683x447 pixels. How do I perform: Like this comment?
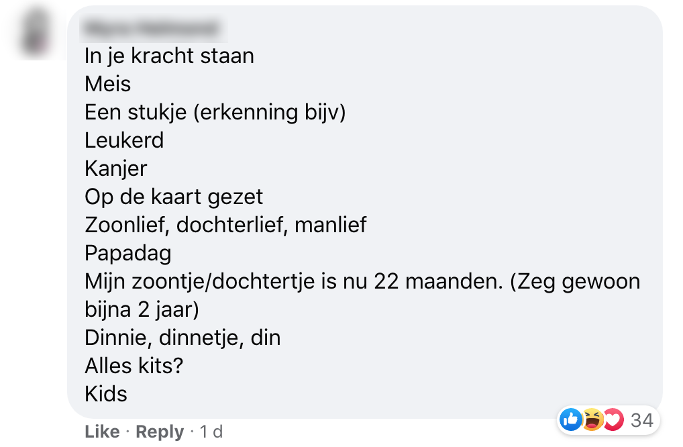(x=102, y=432)
